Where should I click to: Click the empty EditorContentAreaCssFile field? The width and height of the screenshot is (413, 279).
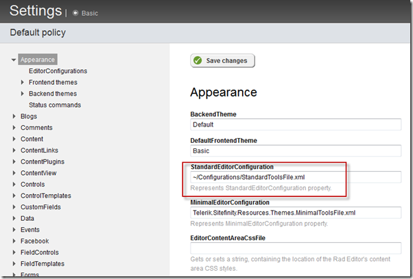[x=295, y=248]
